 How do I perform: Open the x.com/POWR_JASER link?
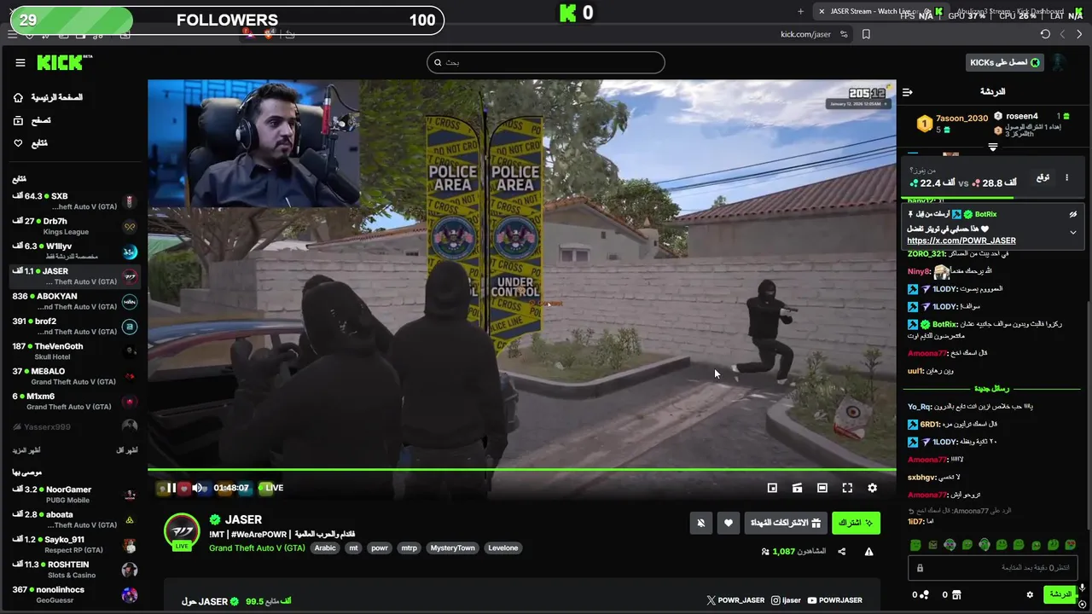point(961,240)
